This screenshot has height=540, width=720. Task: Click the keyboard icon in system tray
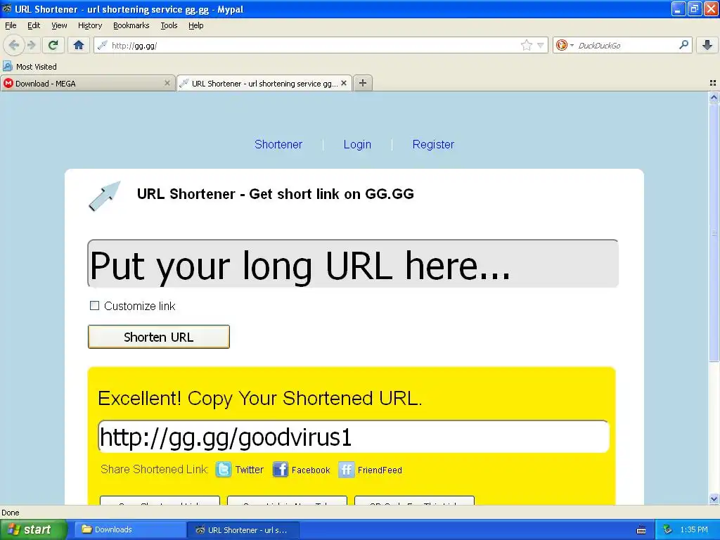point(641,530)
